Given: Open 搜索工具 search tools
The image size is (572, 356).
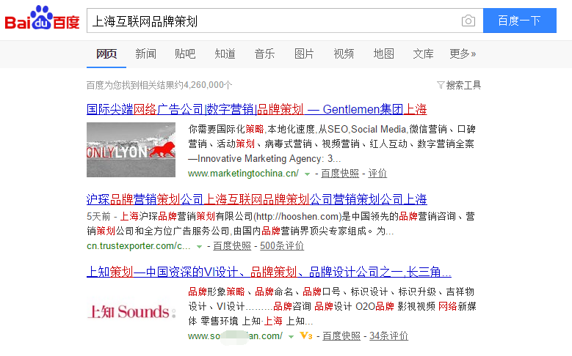Looking at the screenshot, I should click(x=463, y=85).
